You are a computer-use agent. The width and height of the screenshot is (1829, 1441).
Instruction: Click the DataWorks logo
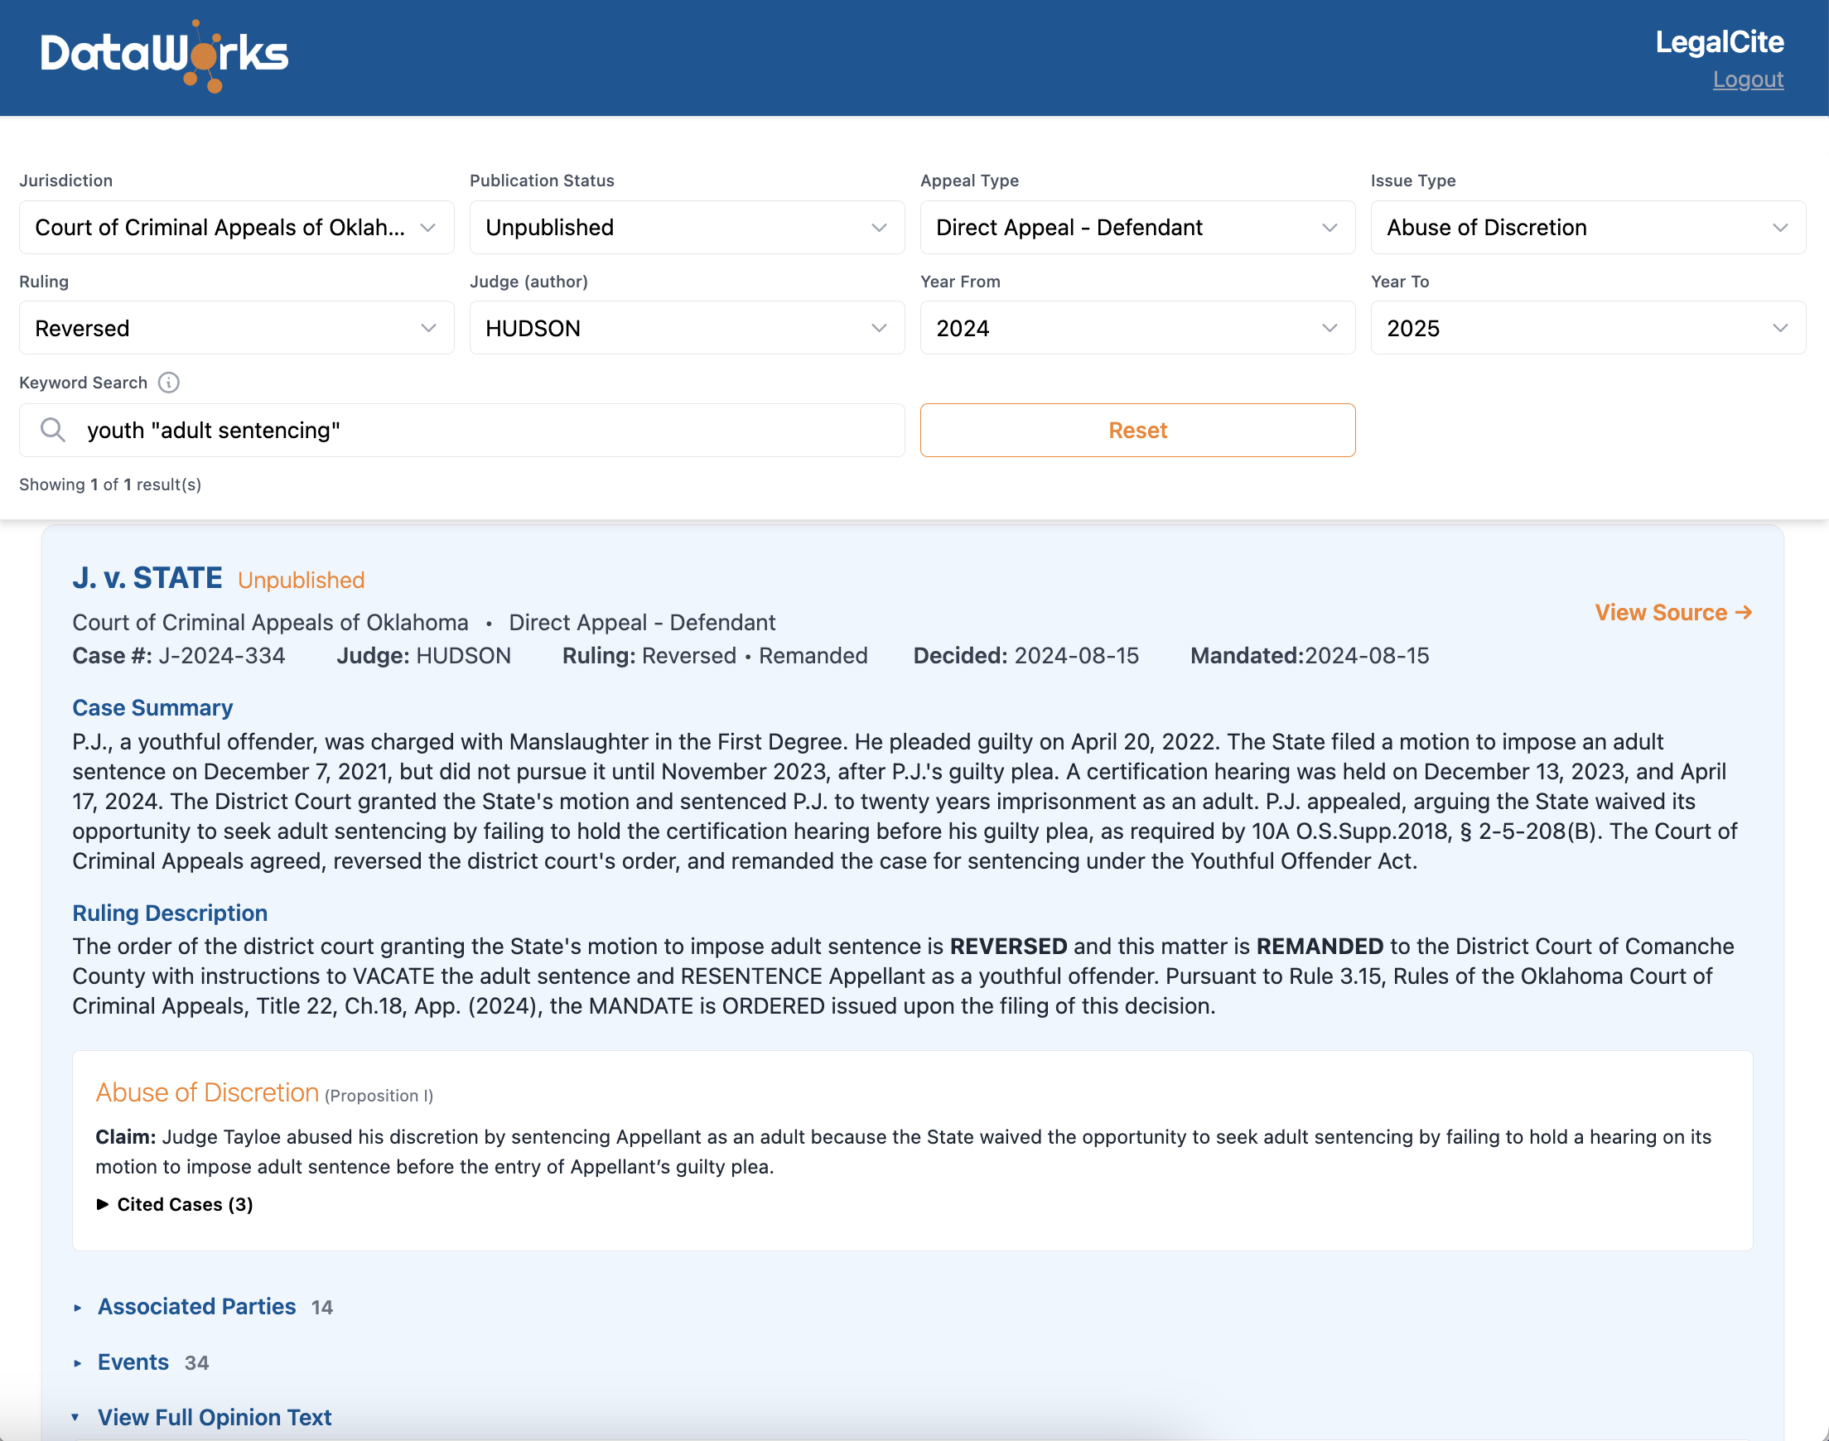tap(164, 54)
